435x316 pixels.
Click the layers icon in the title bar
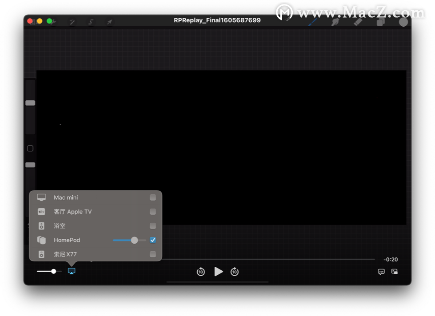point(381,22)
